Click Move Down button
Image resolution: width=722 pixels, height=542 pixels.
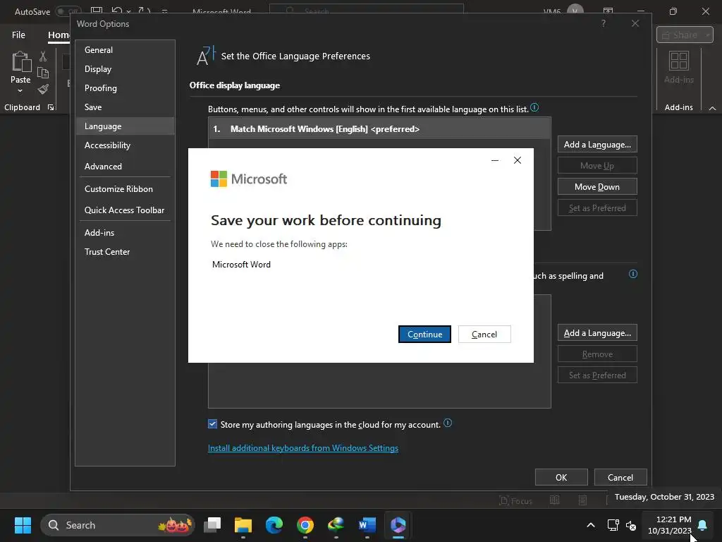pyautogui.click(x=597, y=186)
